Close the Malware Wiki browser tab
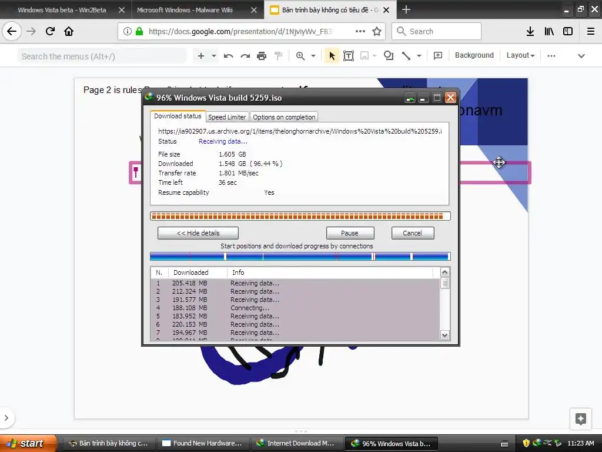The image size is (602, 452). (x=254, y=10)
